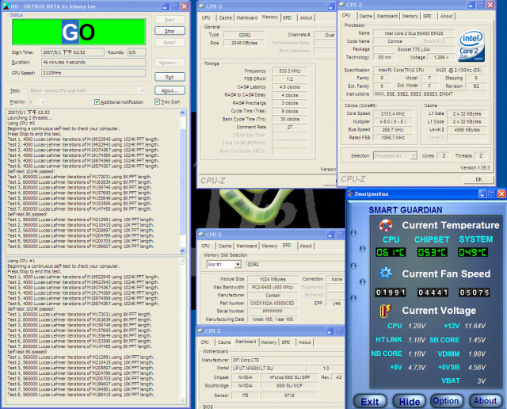This screenshot has width=507, height=409.
Task: Click Smart Guardian Exit button
Action: click(370, 402)
